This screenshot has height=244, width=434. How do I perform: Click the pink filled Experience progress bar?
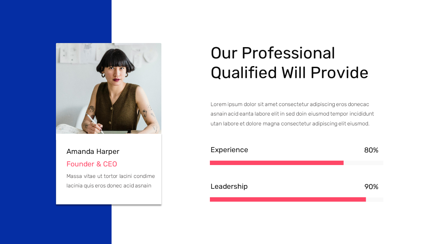coord(277,163)
